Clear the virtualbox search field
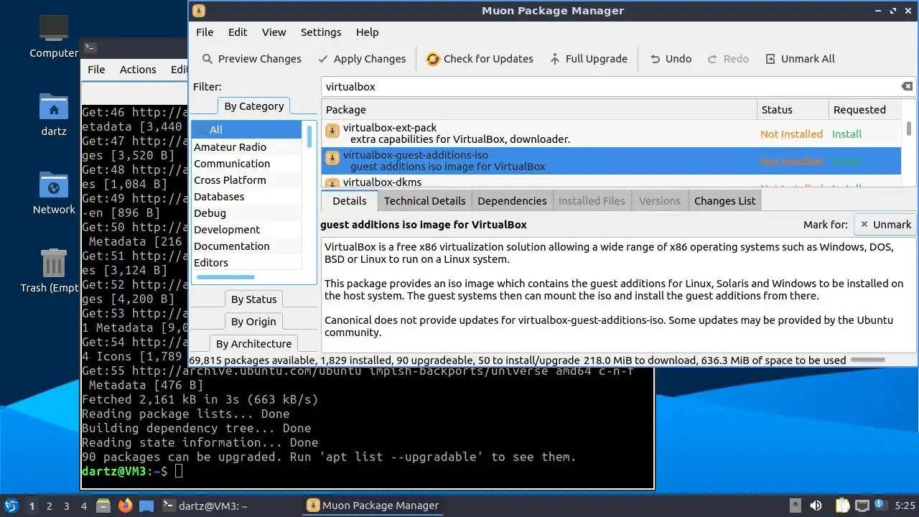The height and width of the screenshot is (517, 919). point(908,86)
